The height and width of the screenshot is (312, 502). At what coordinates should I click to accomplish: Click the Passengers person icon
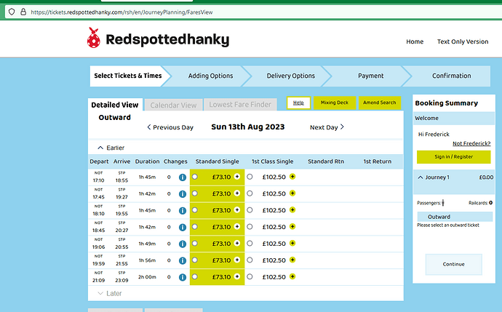point(443,203)
